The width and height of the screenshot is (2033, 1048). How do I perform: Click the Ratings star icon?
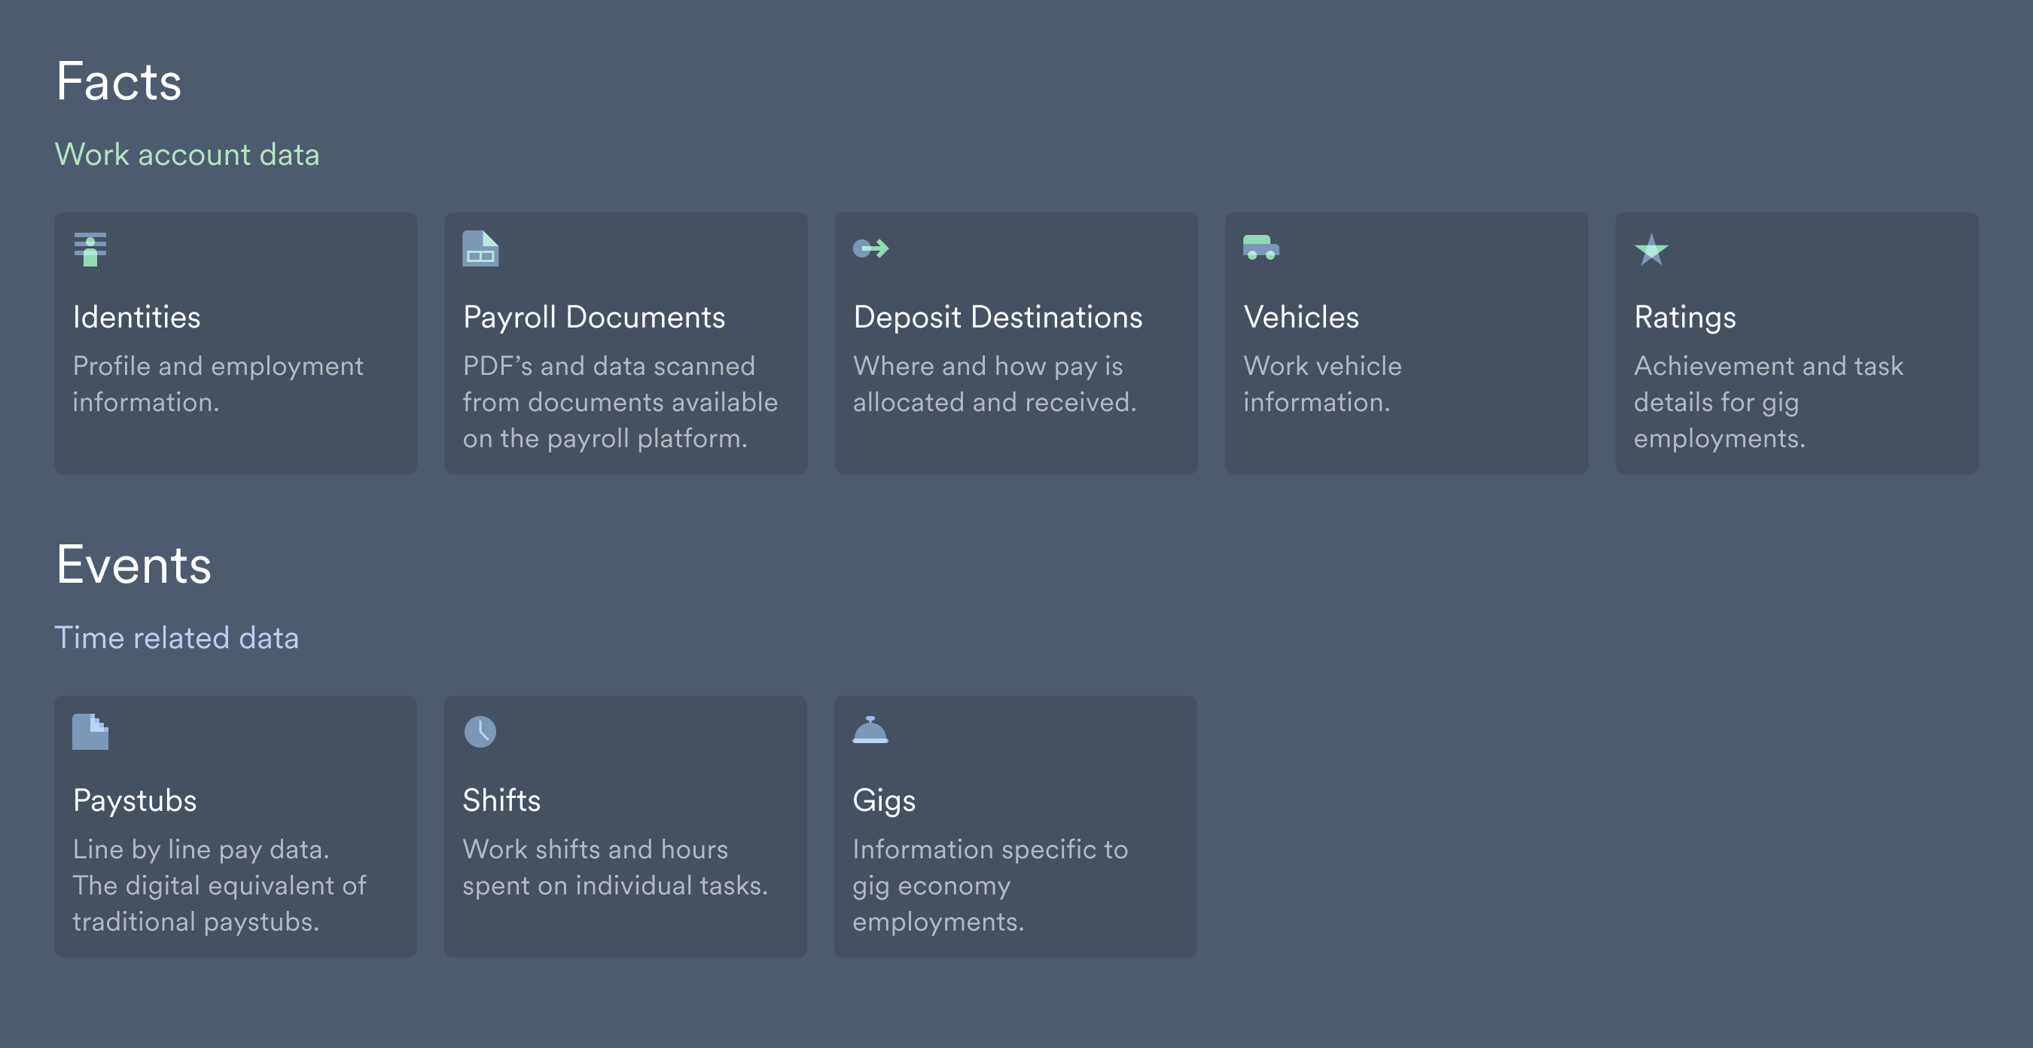pyautogui.click(x=1651, y=251)
